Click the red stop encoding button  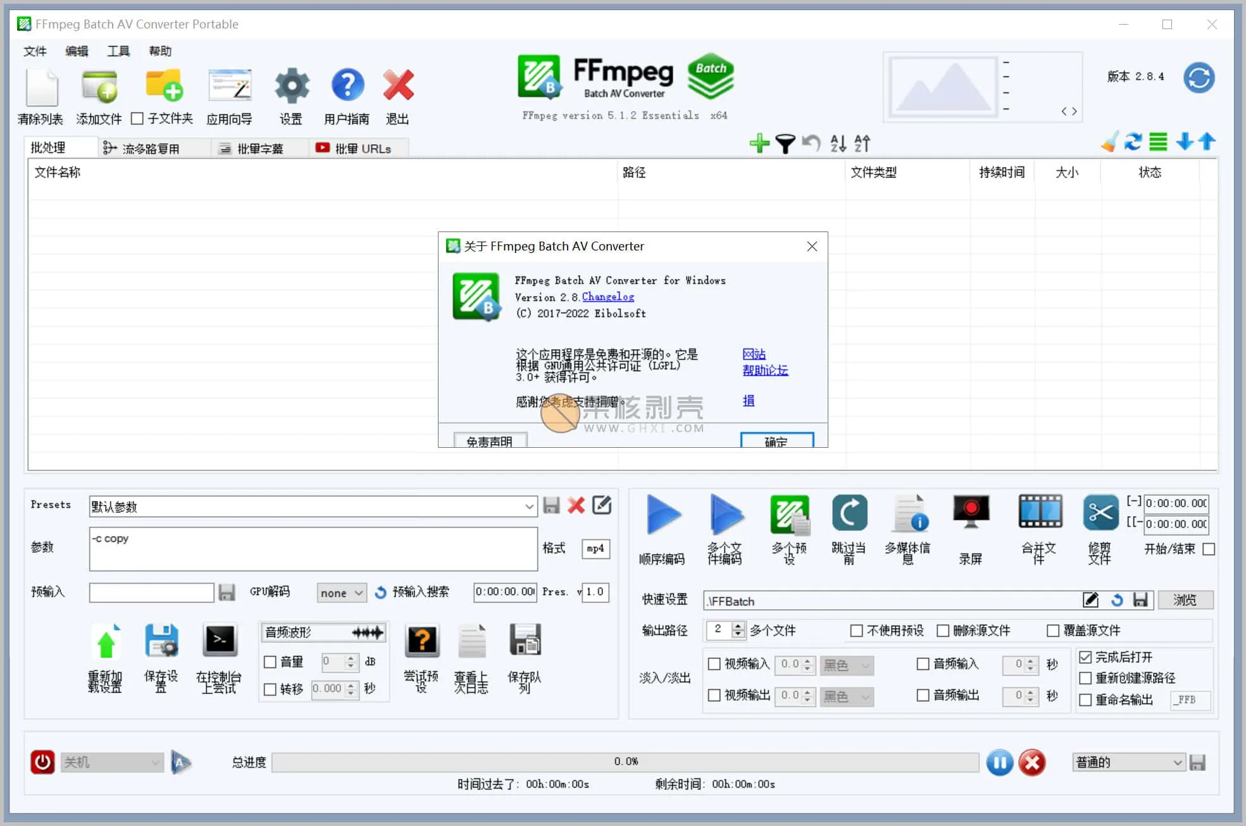[1031, 763]
